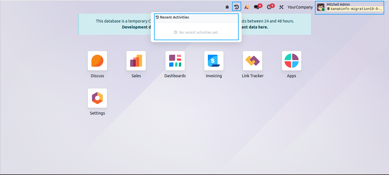
Task: Open the Mitchell Admin user menu
Action: pyautogui.click(x=349, y=7)
